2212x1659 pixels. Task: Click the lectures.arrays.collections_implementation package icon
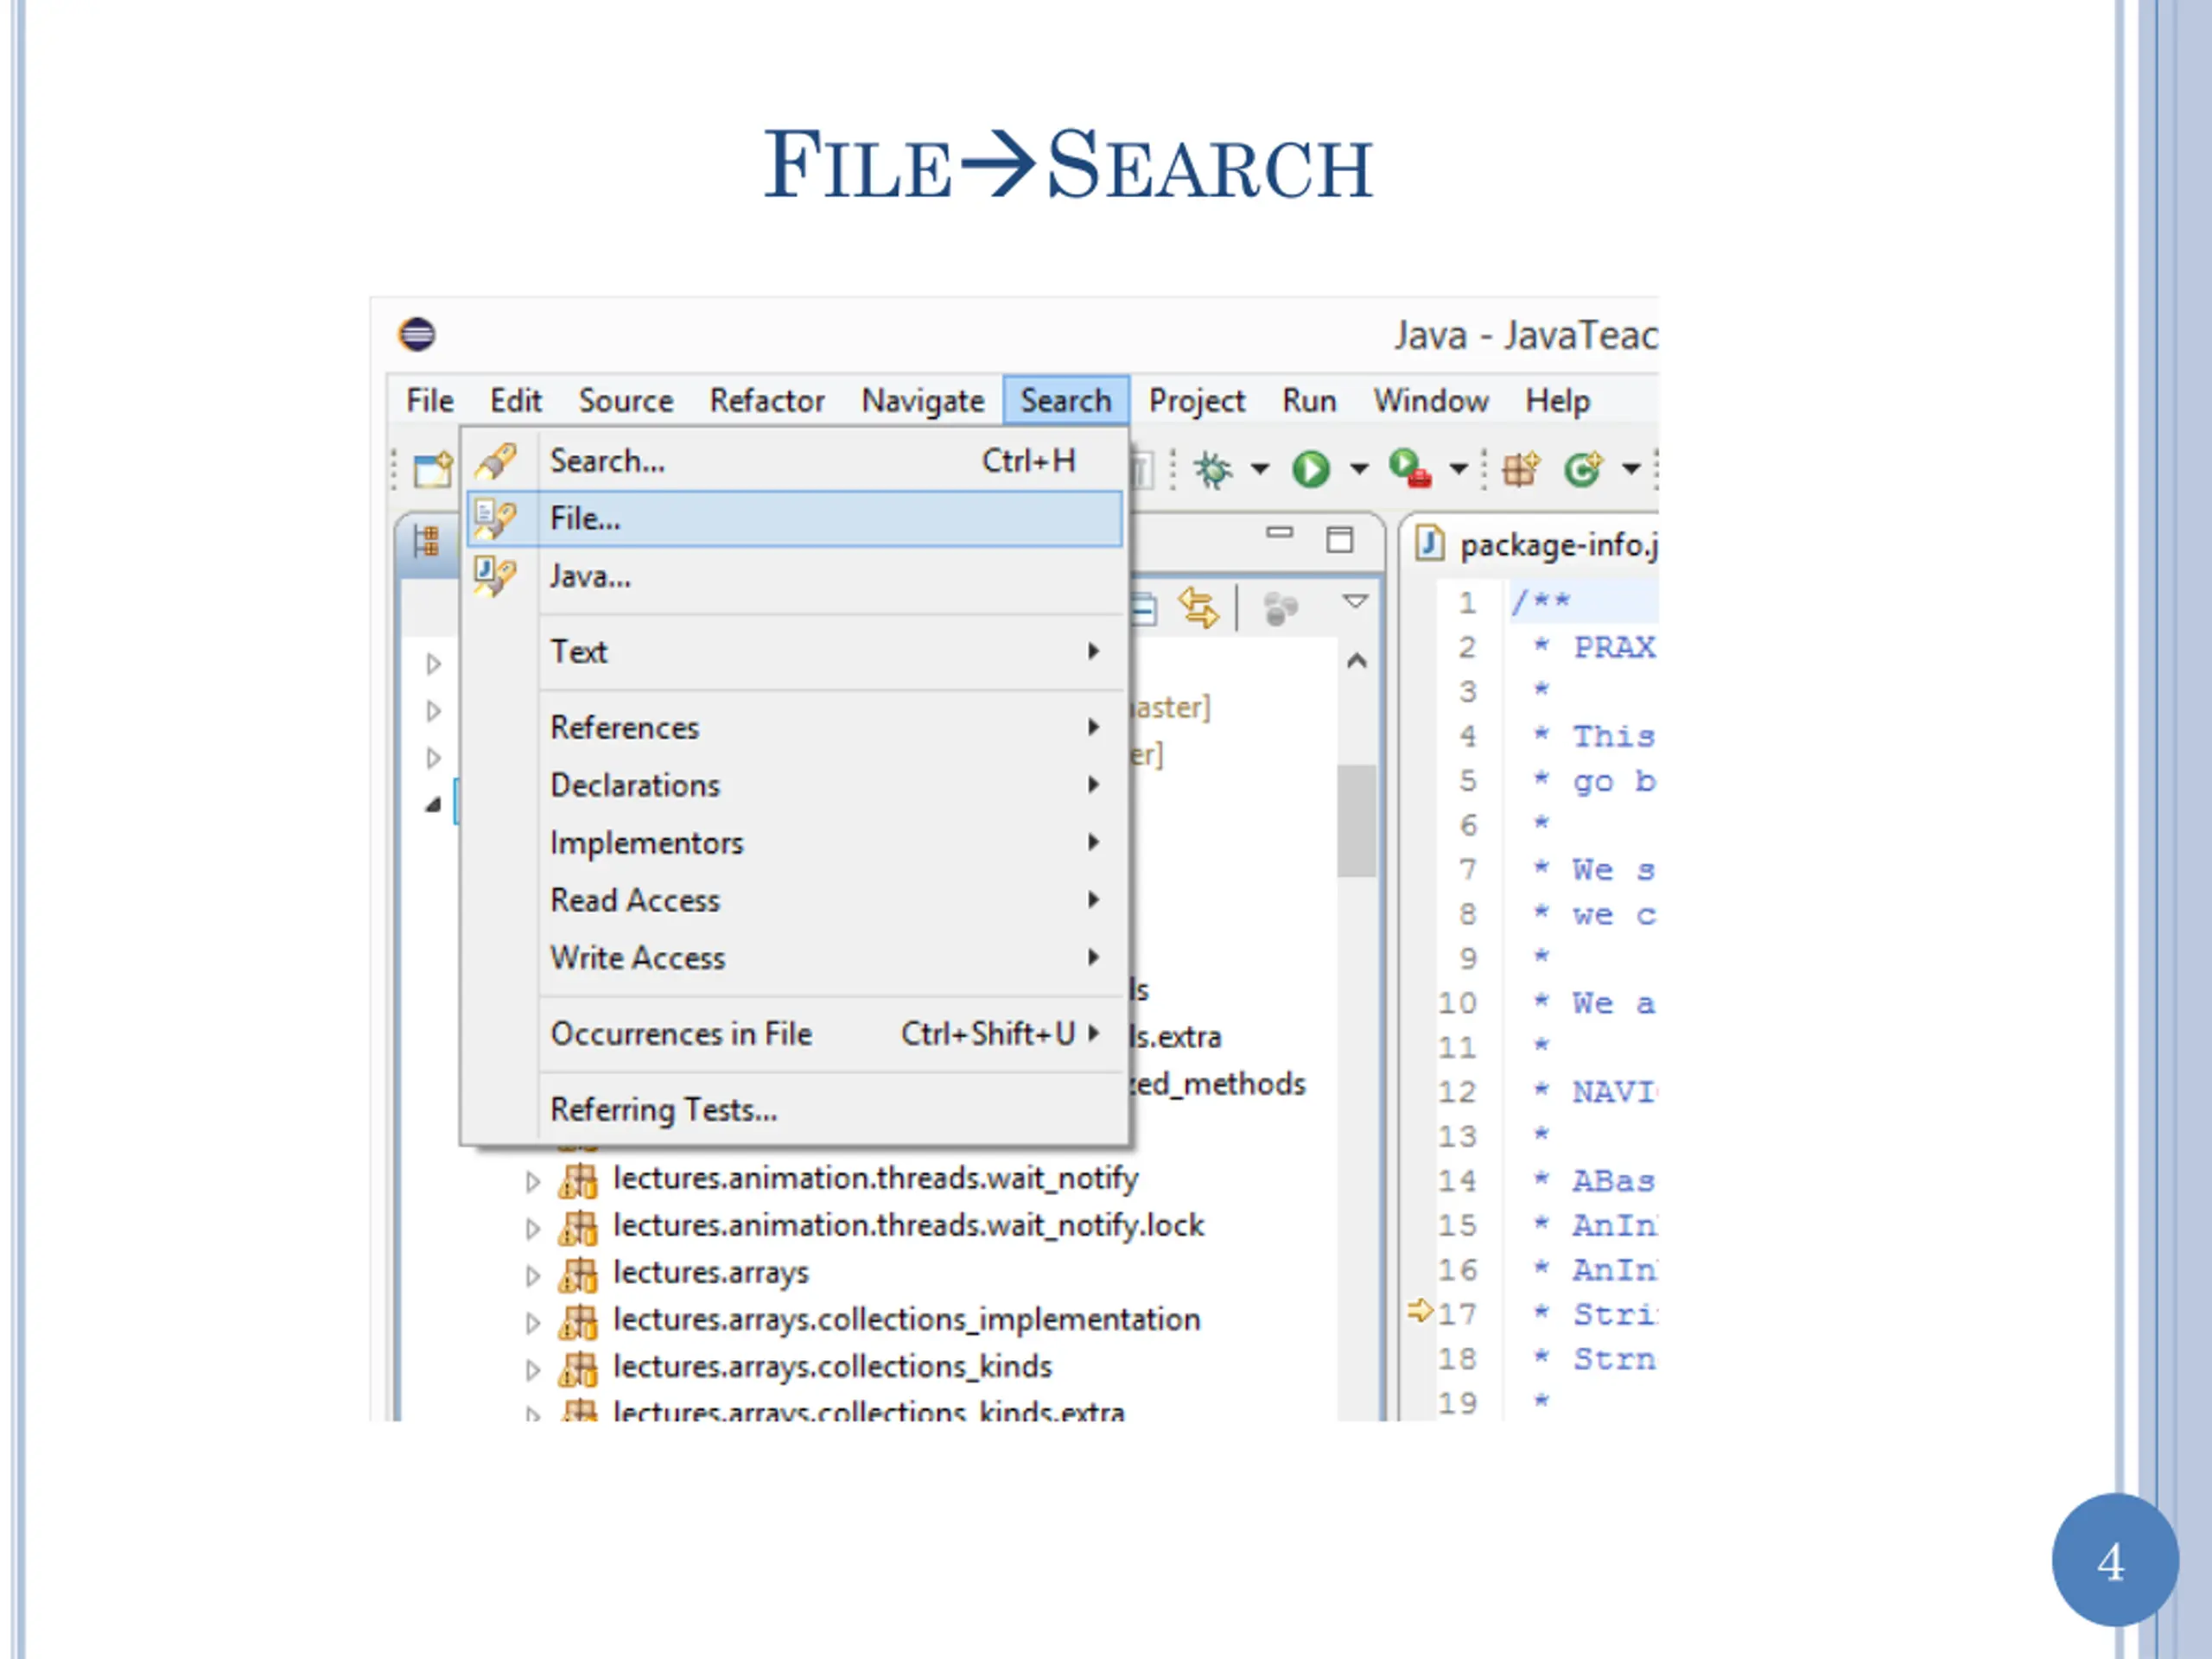(578, 1321)
